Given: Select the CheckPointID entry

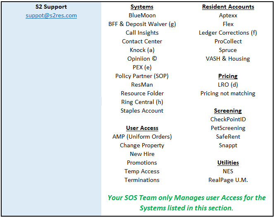Looking at the screenshot, I should click(228, 119).
